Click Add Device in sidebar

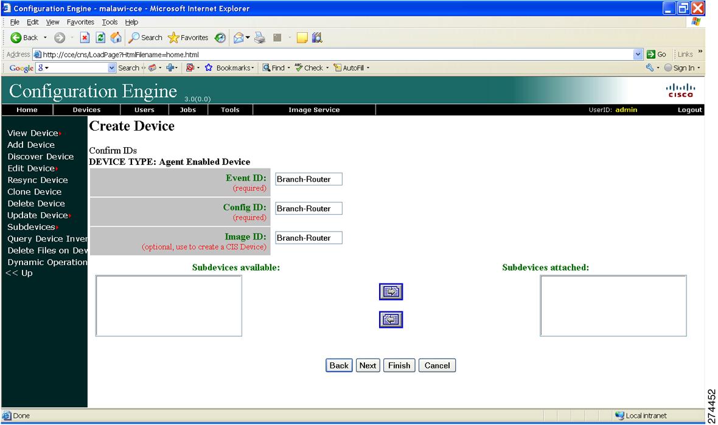[31, 145]
